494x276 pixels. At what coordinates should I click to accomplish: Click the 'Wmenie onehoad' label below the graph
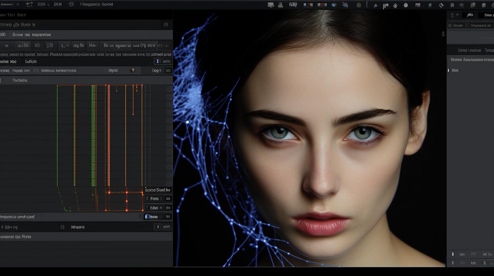coord(17,217)
